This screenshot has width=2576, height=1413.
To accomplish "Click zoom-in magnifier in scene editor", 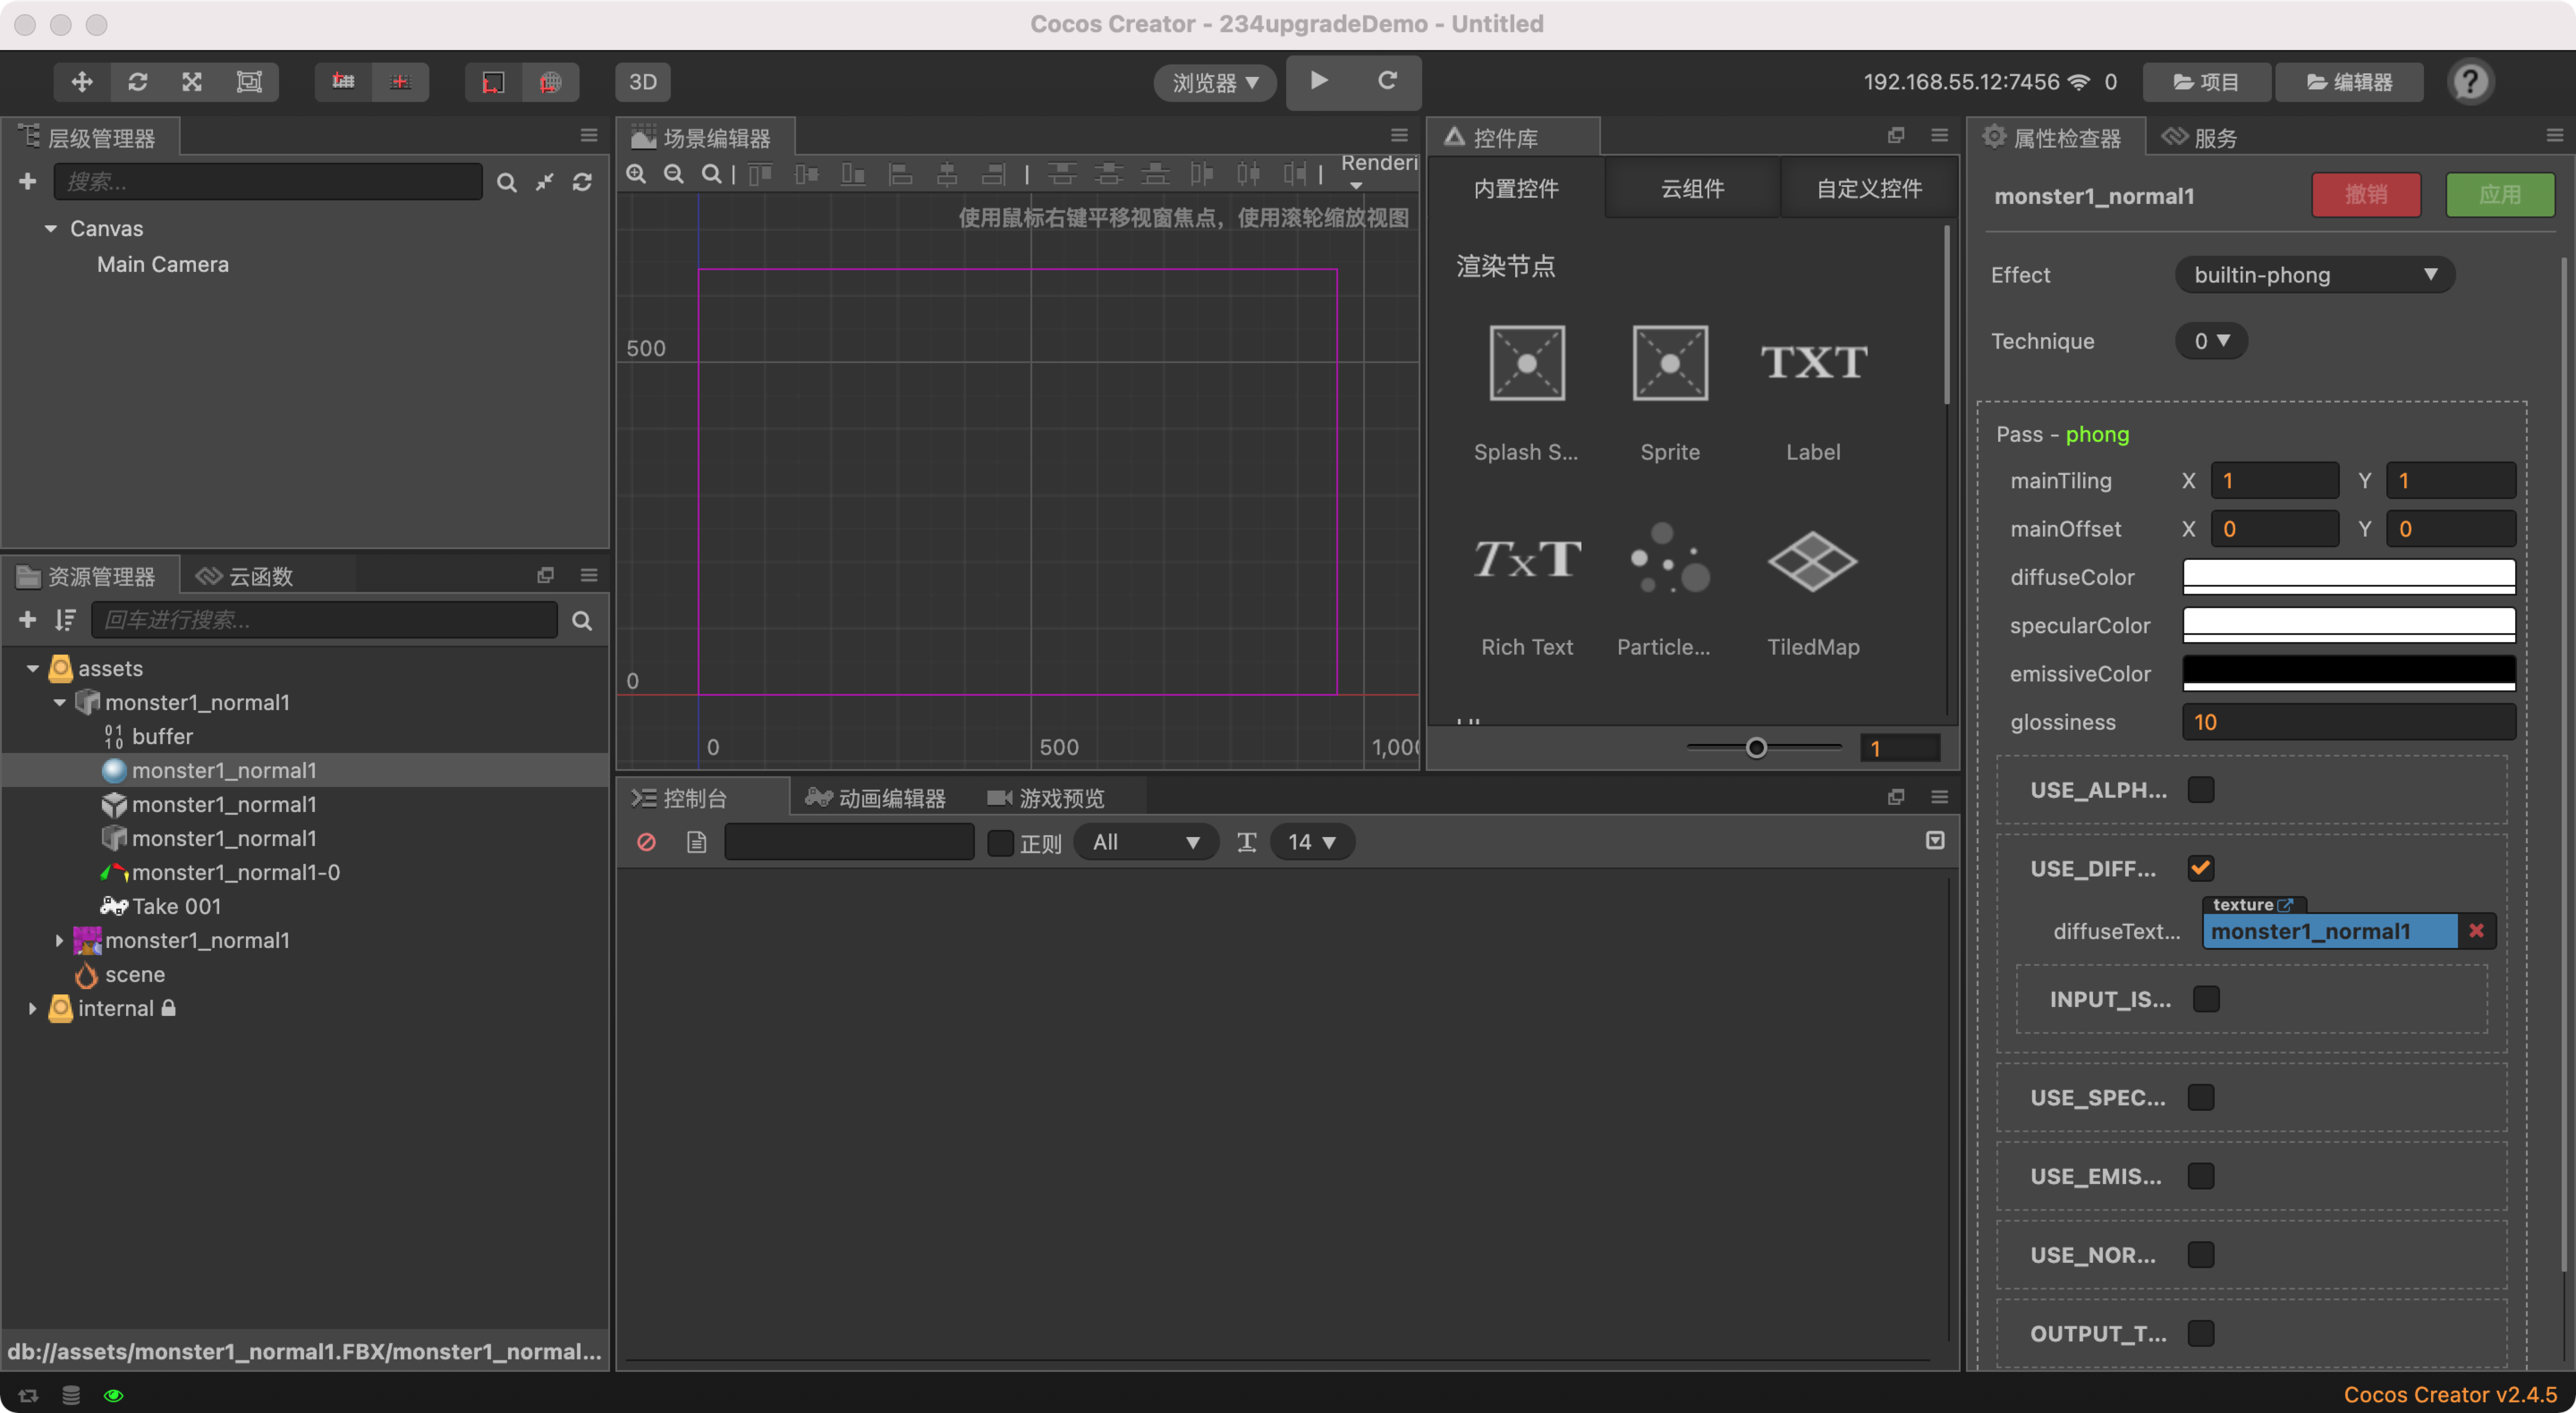I will 636,174.
